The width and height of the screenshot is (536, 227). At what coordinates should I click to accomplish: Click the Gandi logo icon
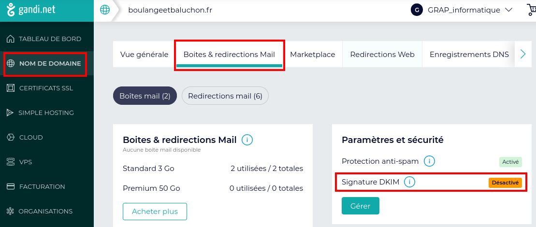tap(11, 10)
